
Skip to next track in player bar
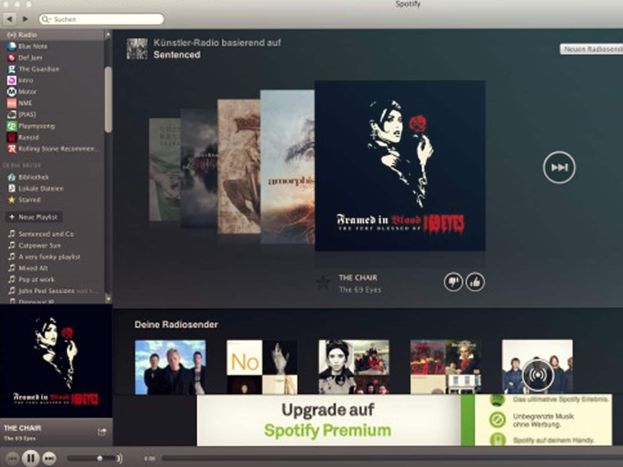click(49, 458)
